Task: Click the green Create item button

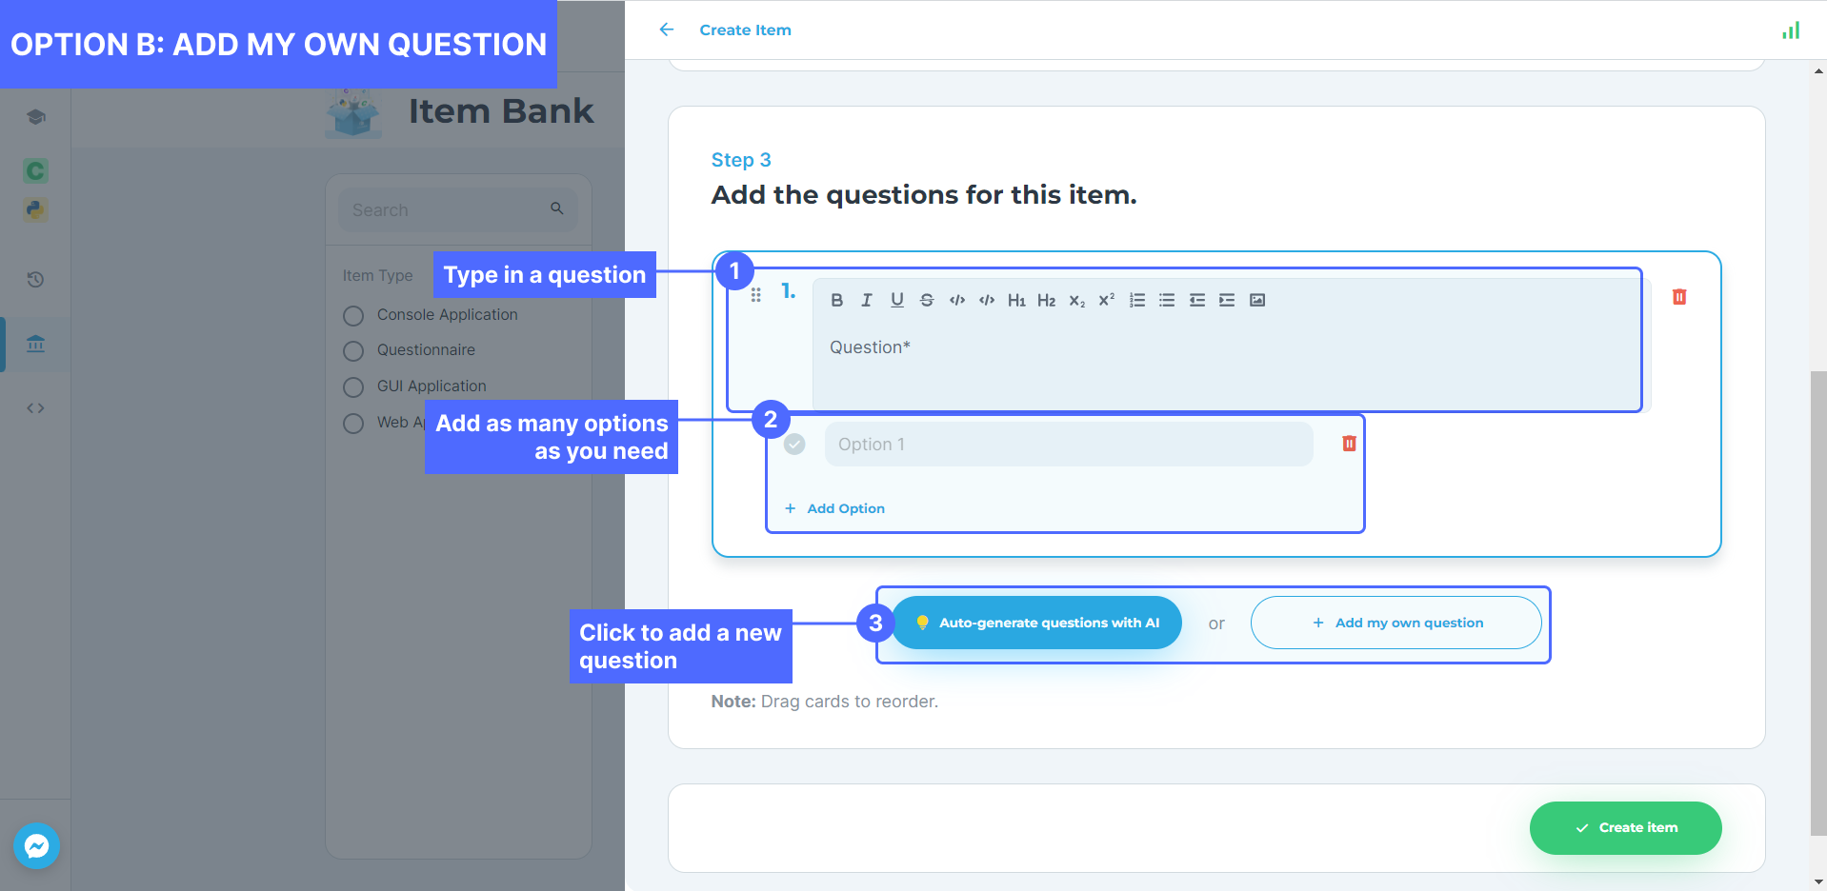Action: [x=1624, y=827]
